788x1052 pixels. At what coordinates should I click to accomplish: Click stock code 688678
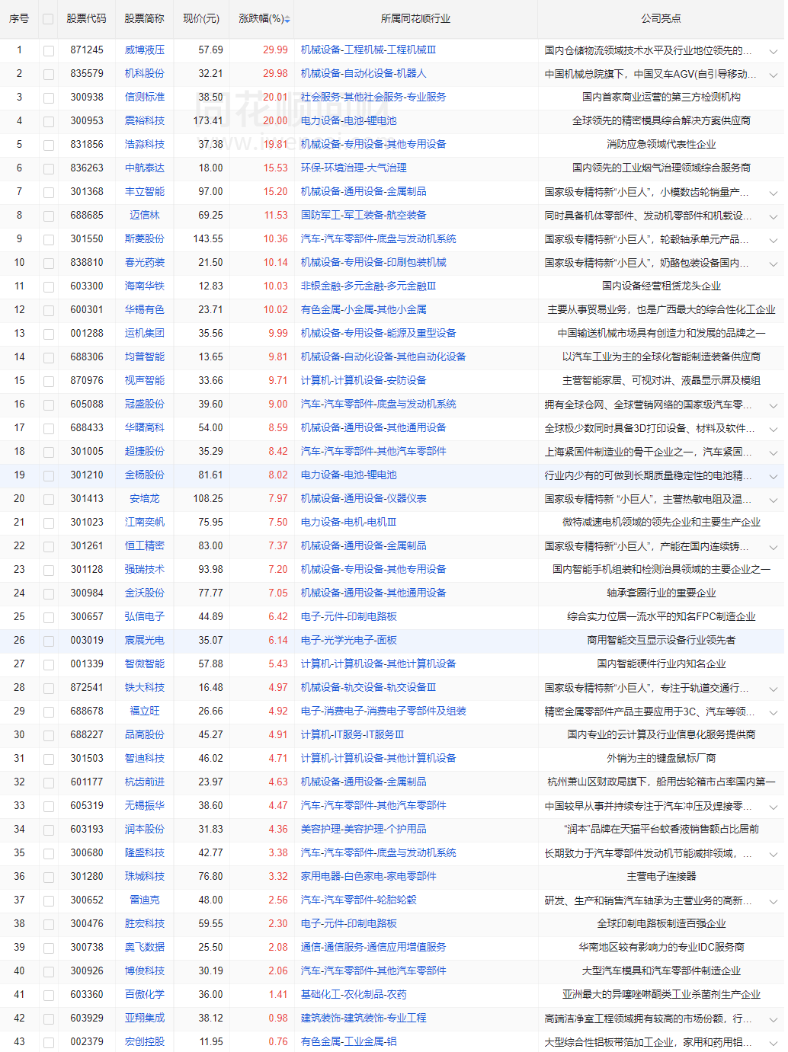[x=87, y=711]
